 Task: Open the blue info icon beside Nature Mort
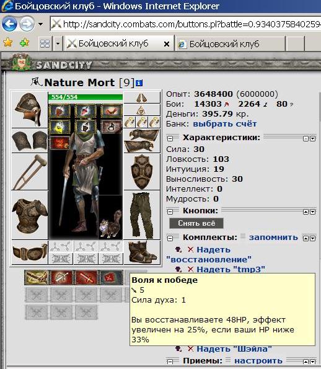[x=139, y=83]
